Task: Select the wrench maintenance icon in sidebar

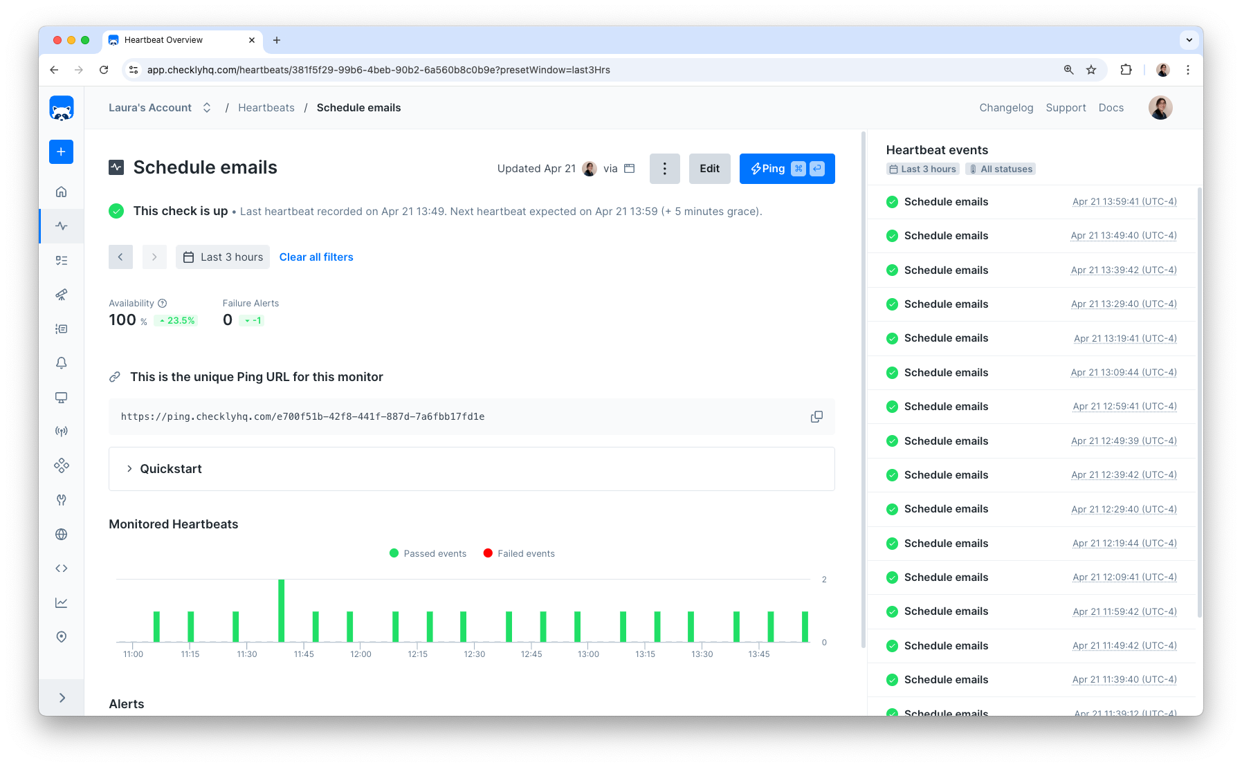Action: coord(61,499)
